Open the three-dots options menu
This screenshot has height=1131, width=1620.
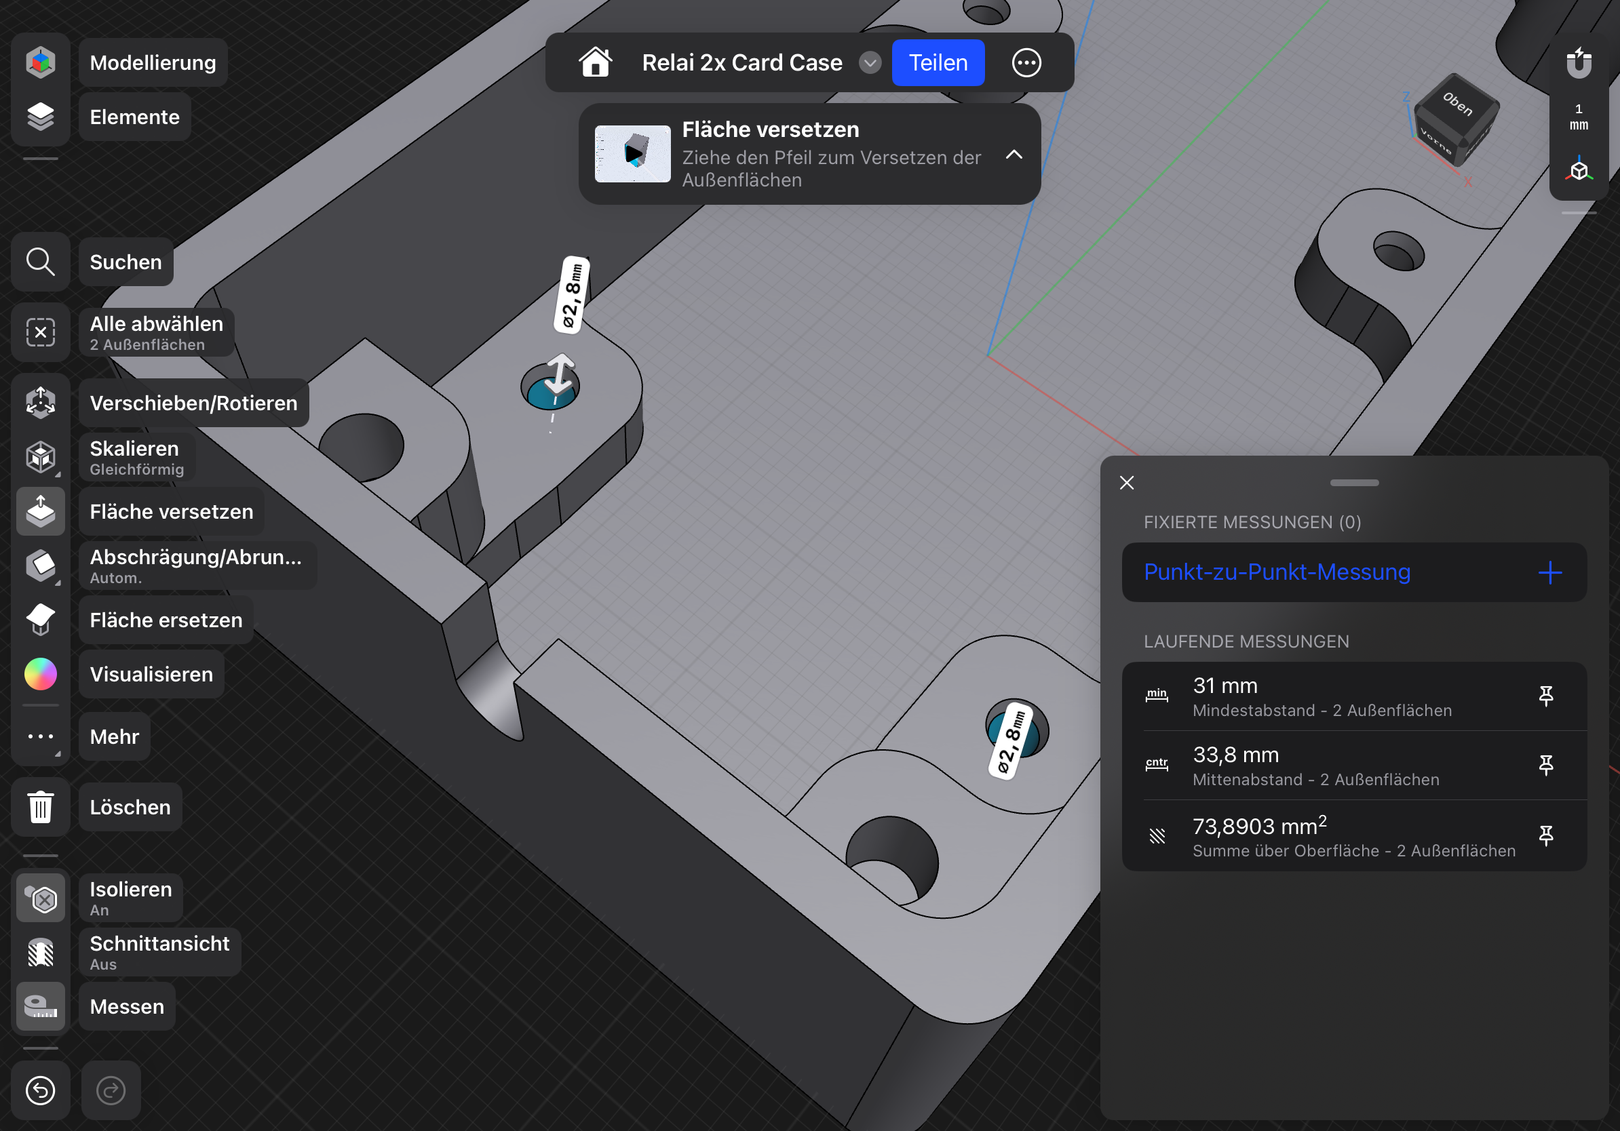tap(1026, 63)
